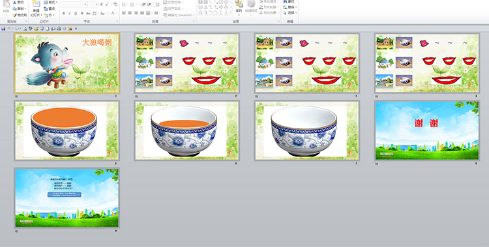Click the Select (选择) button in editing group
The width and height of the screenshot is (489, 247).
click(290, 13)
